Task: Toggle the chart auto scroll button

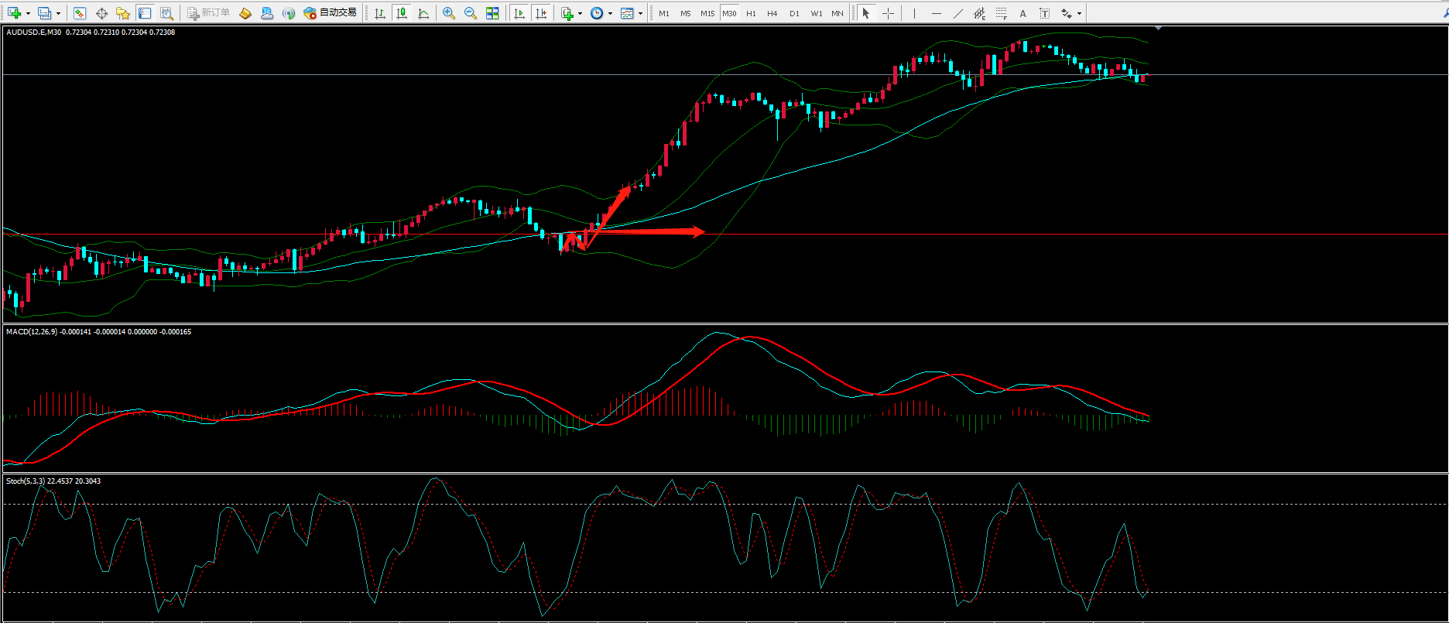Action: [519, 13]
